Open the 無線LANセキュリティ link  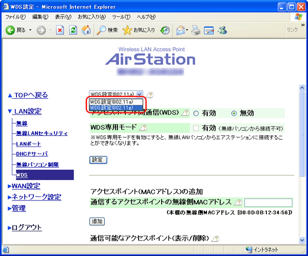pyautogui.click(x=42, y=133)
